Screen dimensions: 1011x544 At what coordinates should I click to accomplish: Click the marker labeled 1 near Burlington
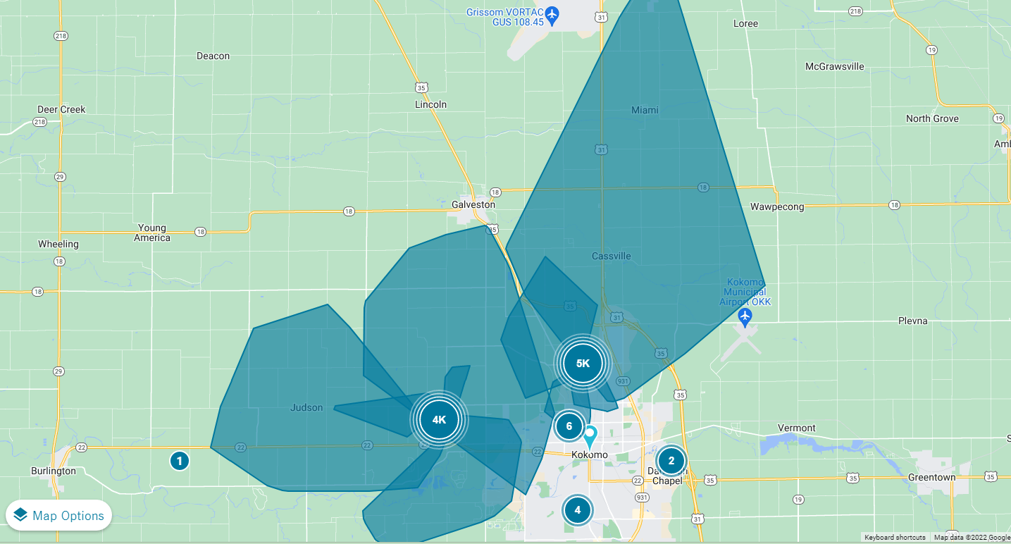coord(179,460)
